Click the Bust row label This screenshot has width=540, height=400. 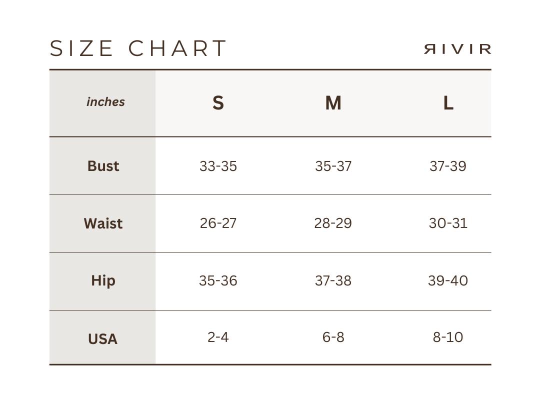click(103, 166)
